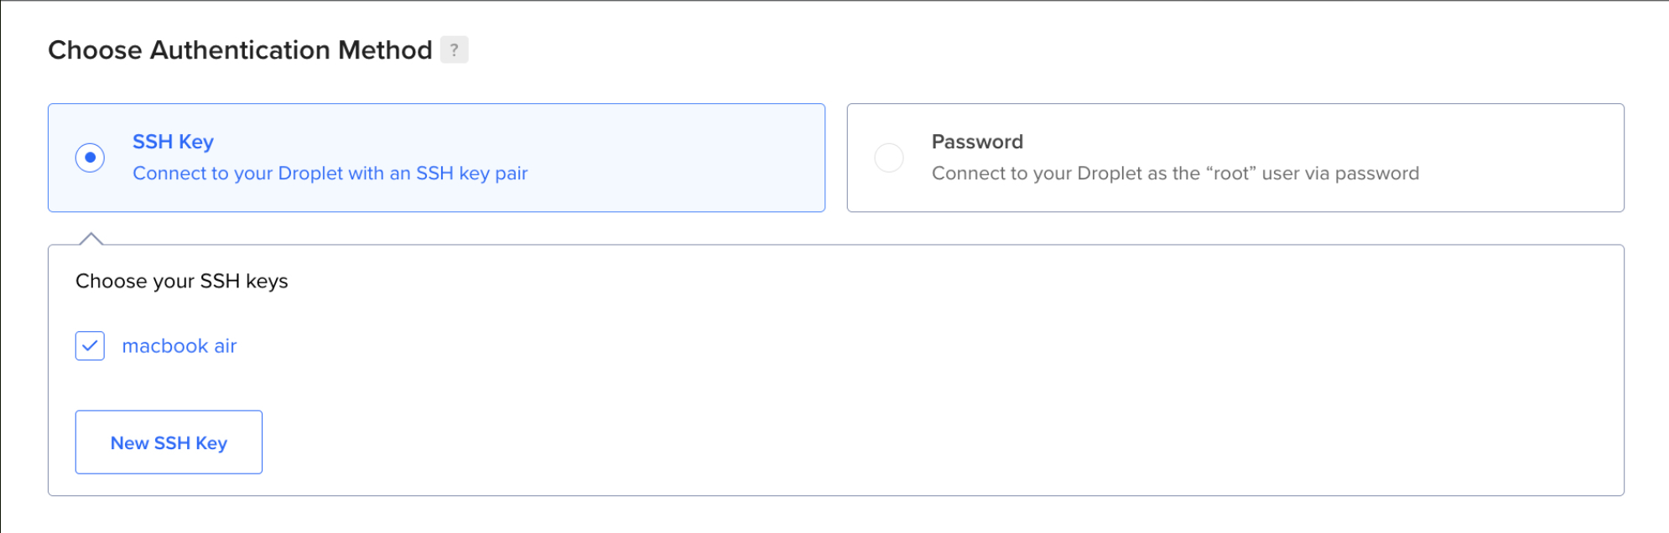Click the "macbook air" key label
The width and height of the screenshot is (1669, 533).
179,346
